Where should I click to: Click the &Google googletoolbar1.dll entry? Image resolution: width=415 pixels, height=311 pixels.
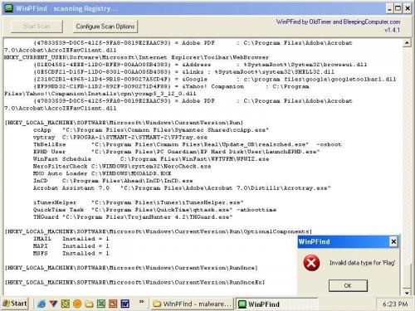pos(215,79)
